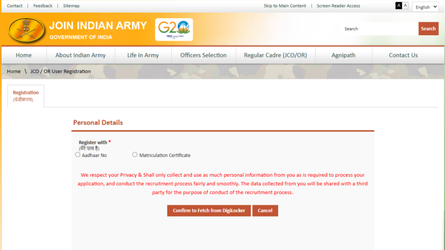Go to the Contact Us menu
445x250 pixels.
pyautogui.click(x=403, y=55)
